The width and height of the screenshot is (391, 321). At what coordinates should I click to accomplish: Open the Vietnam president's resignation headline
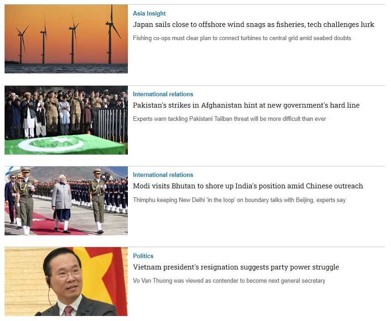coord(236,267)
